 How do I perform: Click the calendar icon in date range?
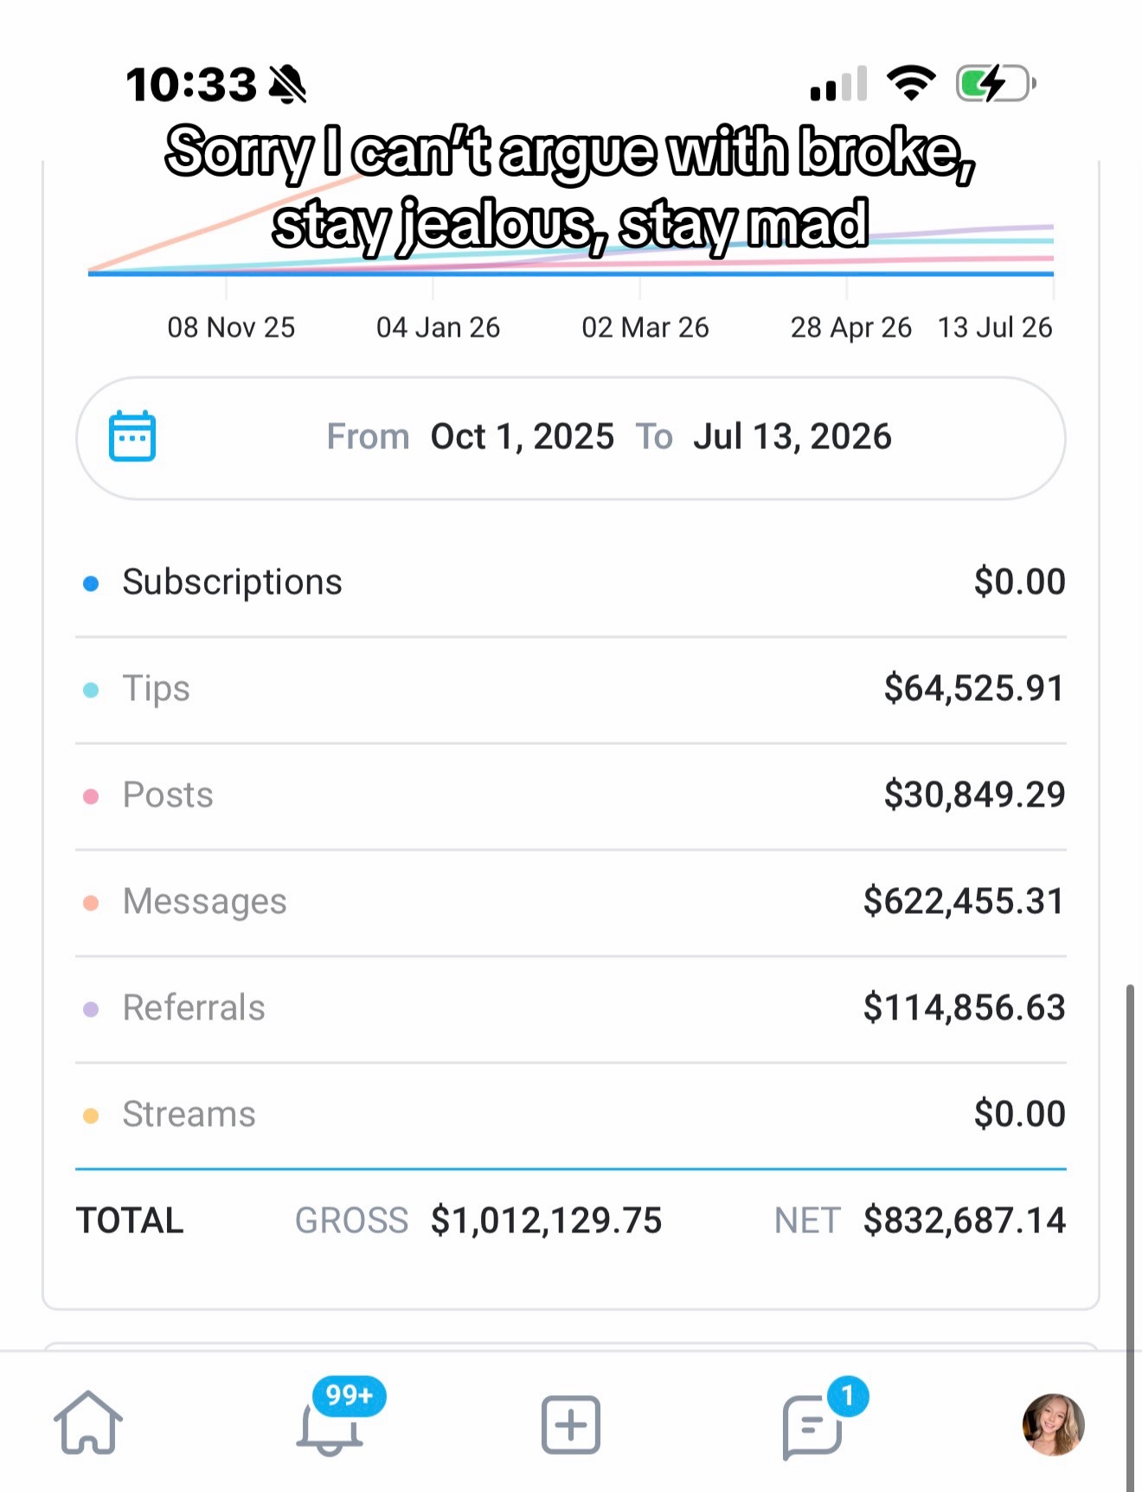132,436
